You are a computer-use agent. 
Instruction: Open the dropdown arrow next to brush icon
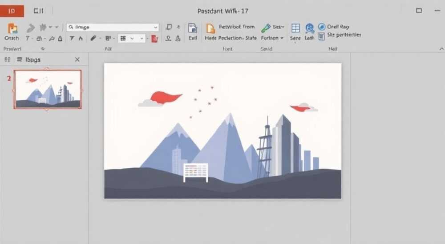(x=100, y=38)
